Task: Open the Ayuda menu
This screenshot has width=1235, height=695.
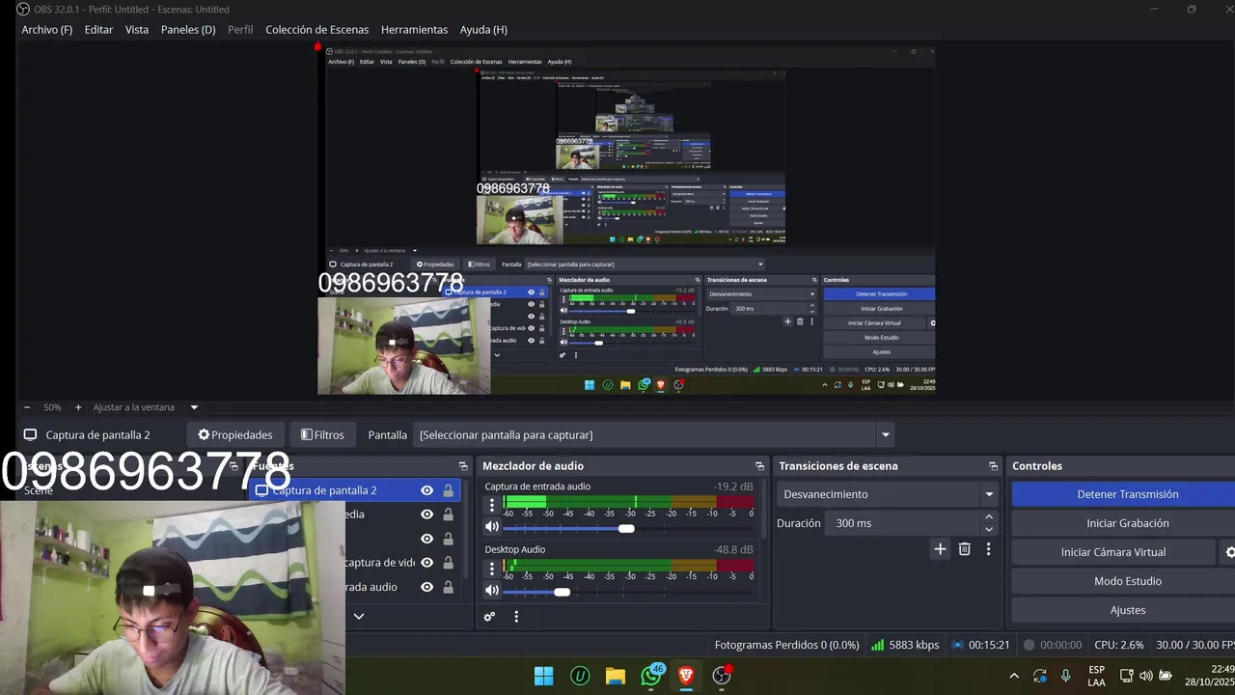Action: (x=483, y=30)
